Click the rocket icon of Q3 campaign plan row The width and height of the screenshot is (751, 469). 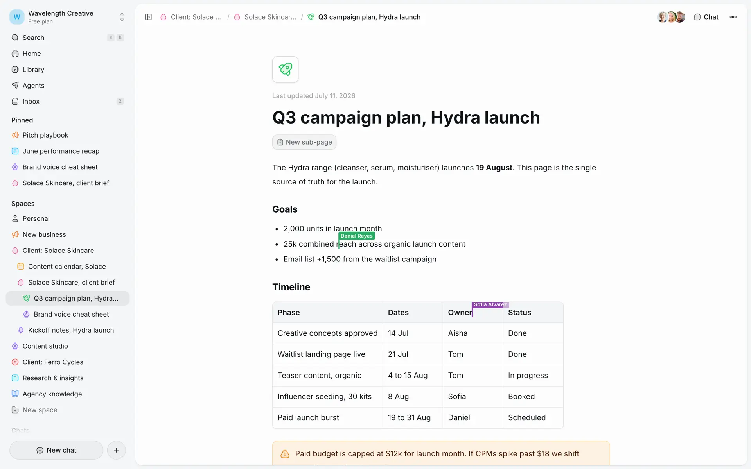26,298
